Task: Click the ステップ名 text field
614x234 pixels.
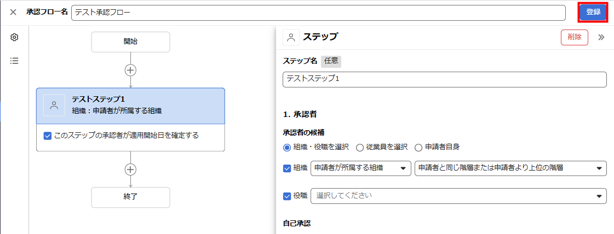Action: pos(444,79)
